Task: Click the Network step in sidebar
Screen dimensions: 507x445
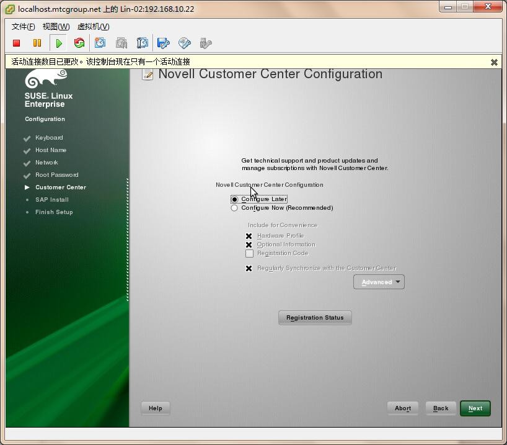Action: pos(46,162)
